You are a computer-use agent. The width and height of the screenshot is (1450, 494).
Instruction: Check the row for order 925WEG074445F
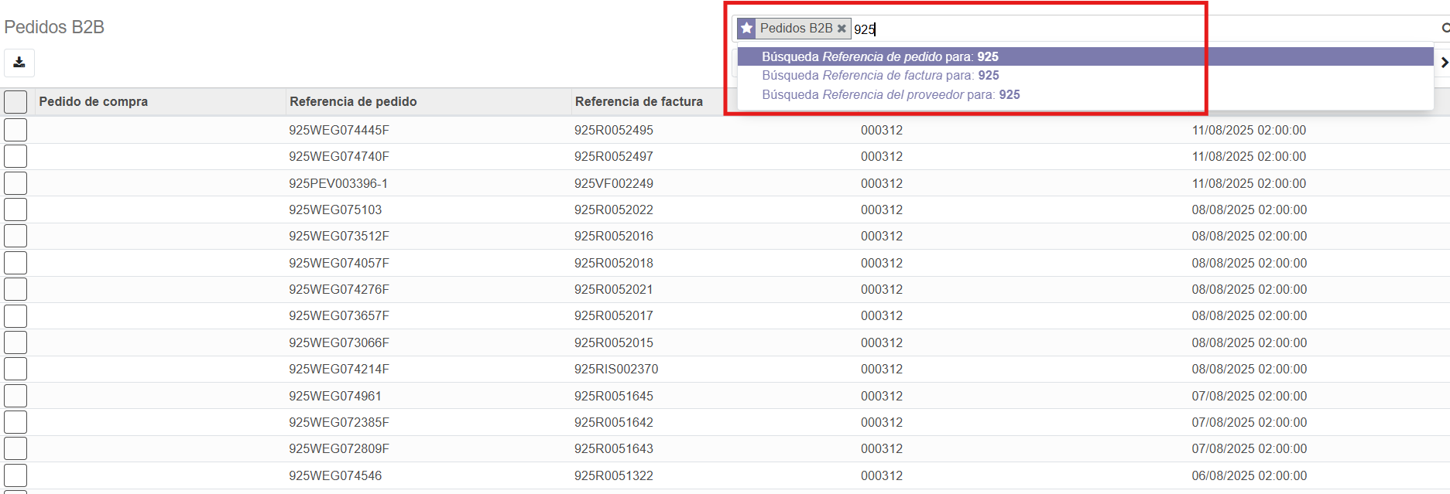(15, 130)
